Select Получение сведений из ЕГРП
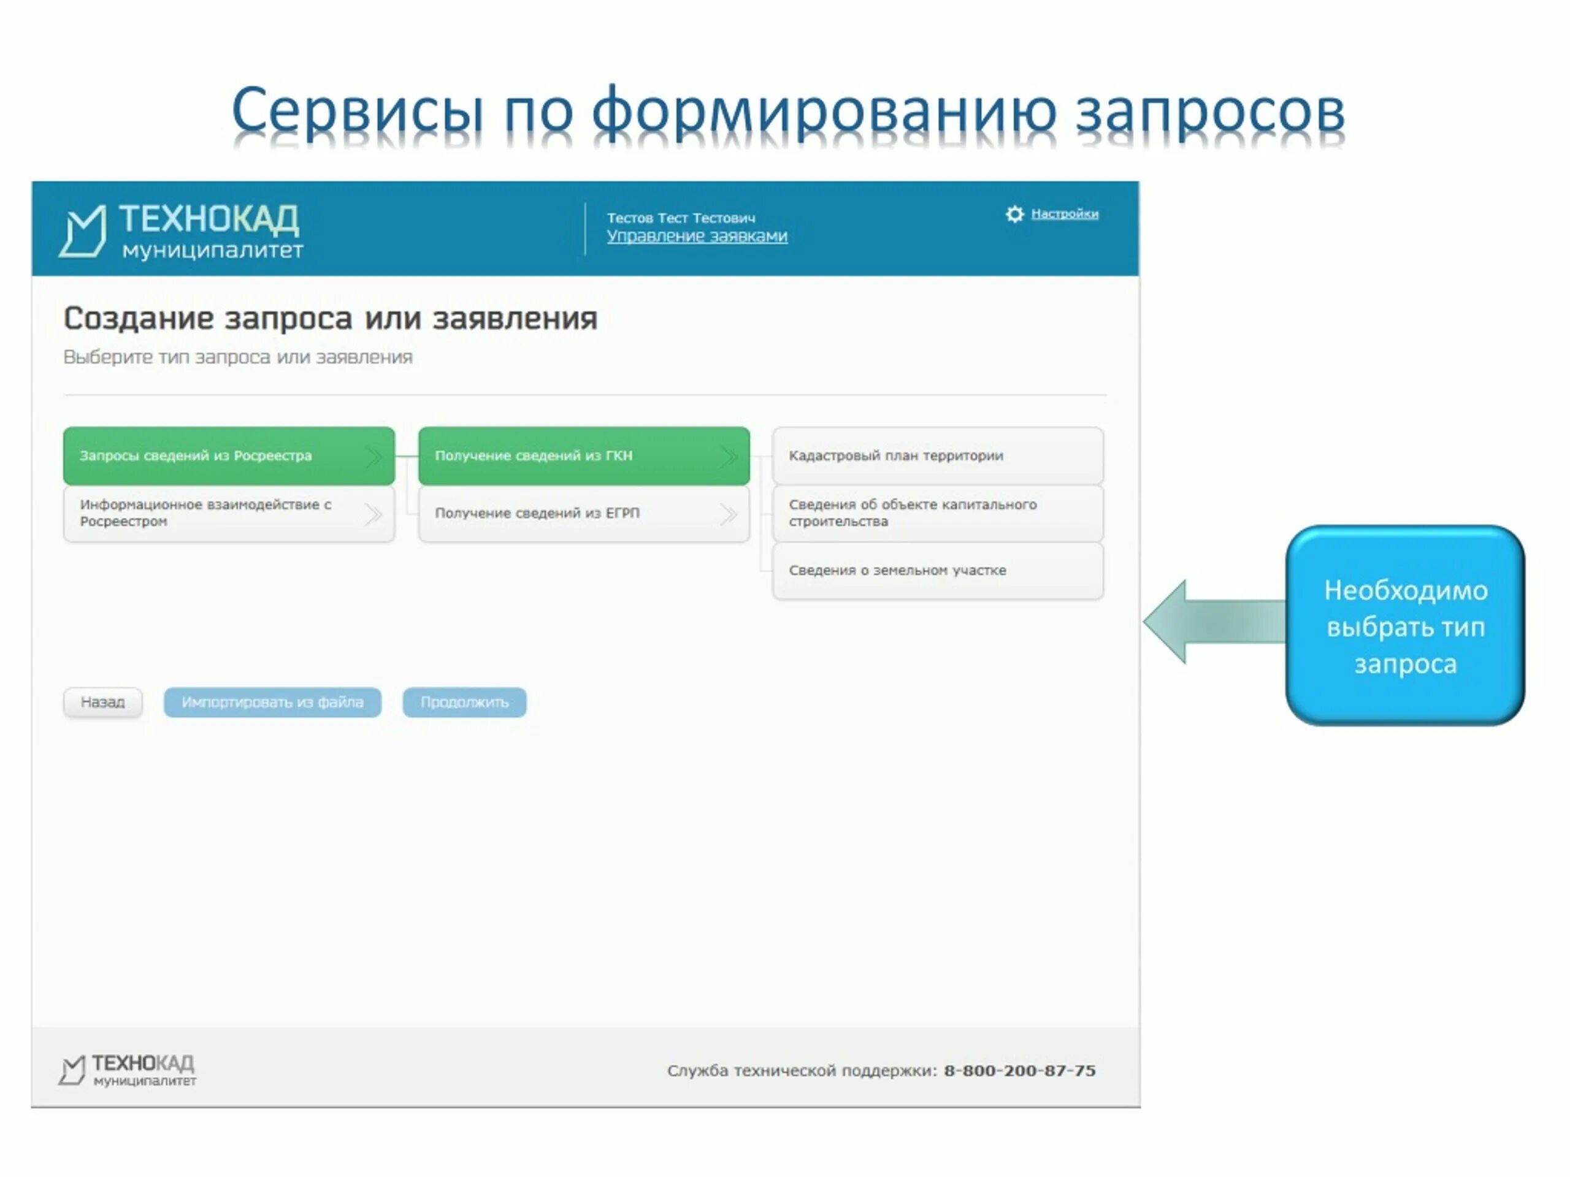The height and width of the screenshot is (1177, 1570). point(583,513)
